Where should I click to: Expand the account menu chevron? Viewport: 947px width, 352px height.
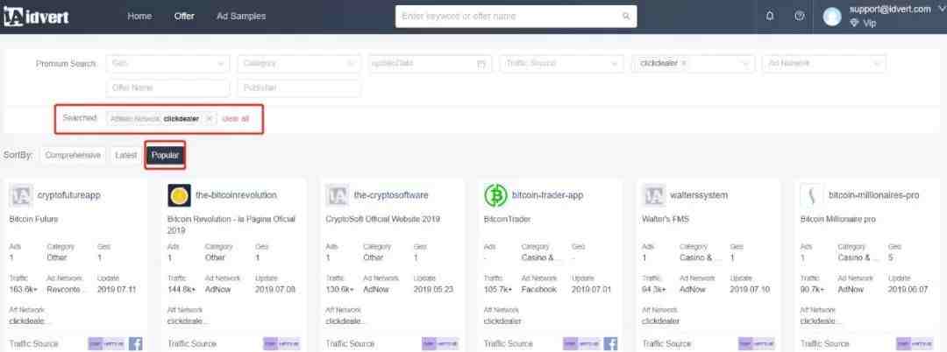click(941, 8)
